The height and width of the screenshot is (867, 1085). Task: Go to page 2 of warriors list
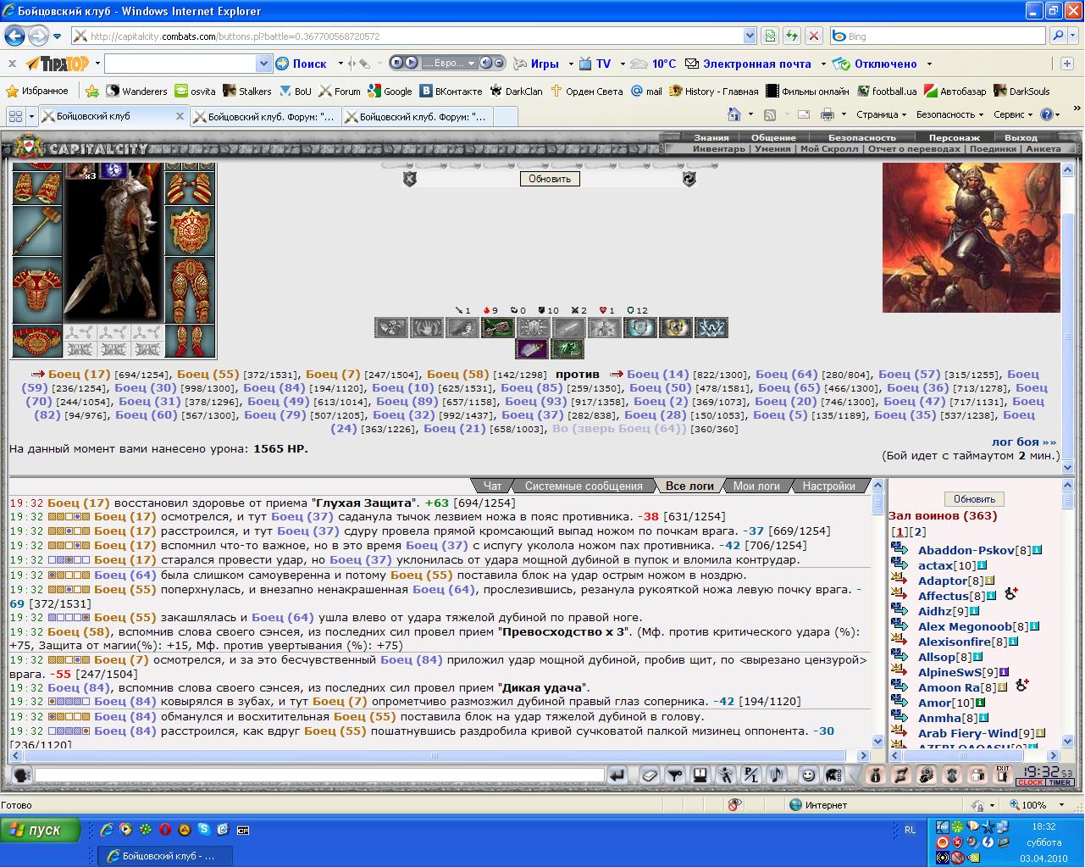point(919,532)
